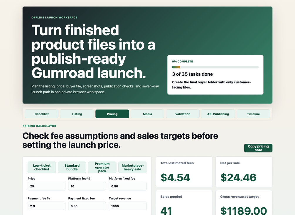
Task: Click the 'Net per sale' card label
Action: 230,163
